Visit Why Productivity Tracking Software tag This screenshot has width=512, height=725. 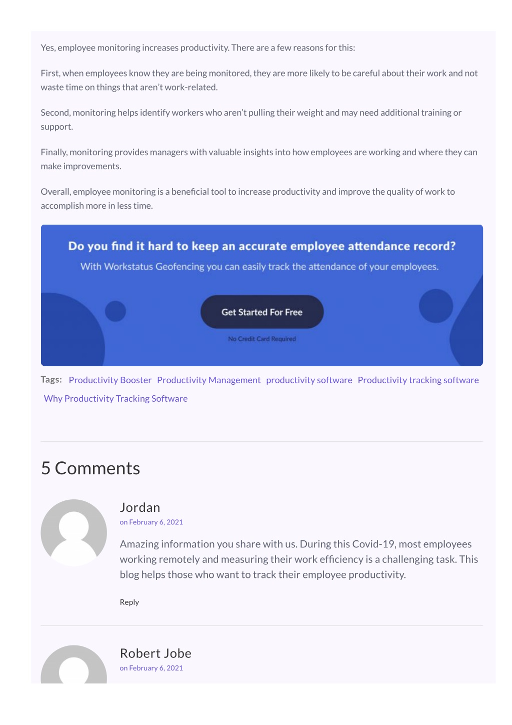pyautogui.click(x=115, y=399)
